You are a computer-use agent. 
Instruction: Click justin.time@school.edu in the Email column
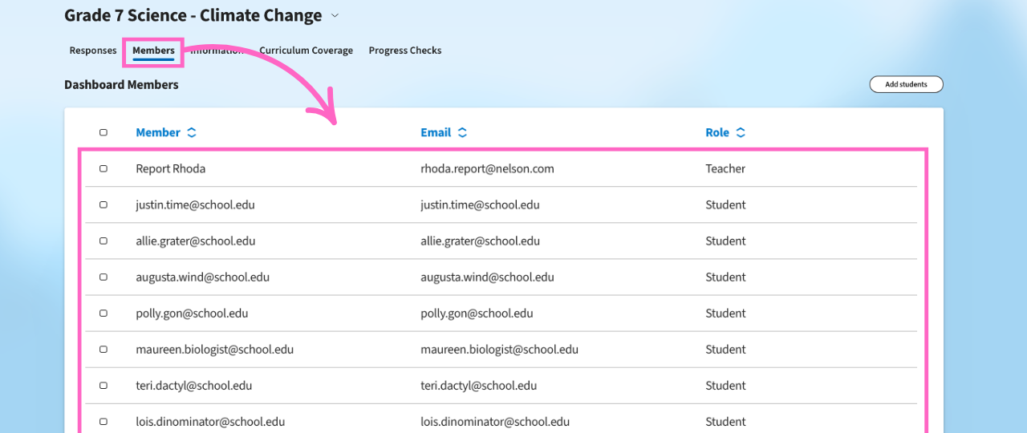[x=480, y=204]
